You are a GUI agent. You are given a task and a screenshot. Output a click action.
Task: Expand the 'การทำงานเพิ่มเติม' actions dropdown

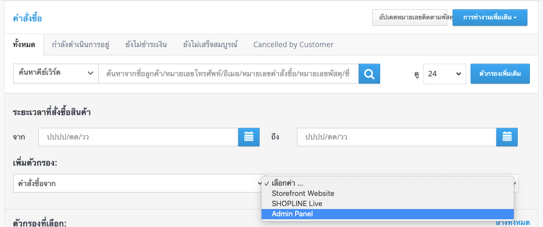coord(490,17)
